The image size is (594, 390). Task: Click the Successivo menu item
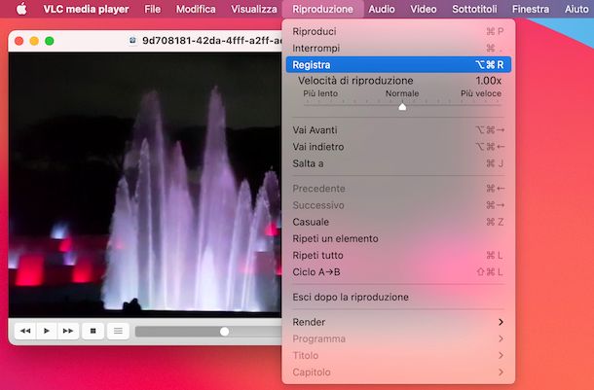(398, 205)
